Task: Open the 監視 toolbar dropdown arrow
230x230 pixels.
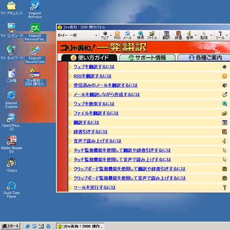Action: (211, 35)
